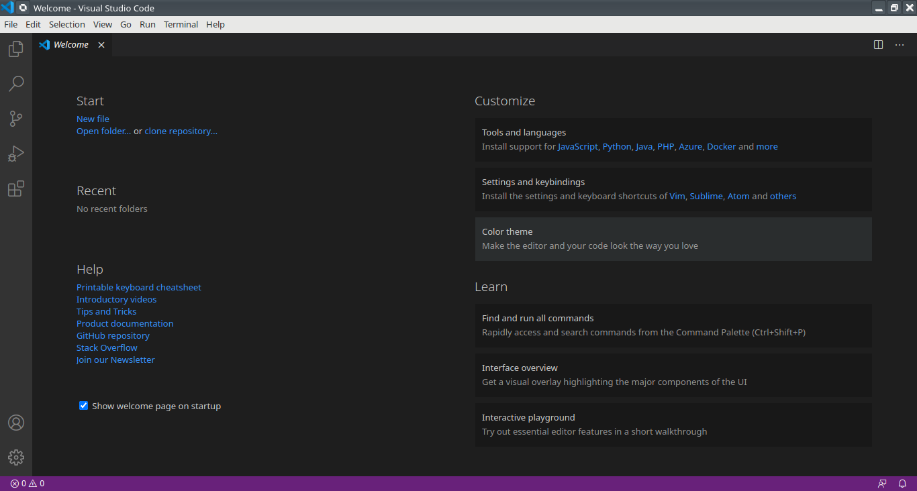Open the More Actions ellipsis menu
The height and width of the screenshot is (491, 917).
[900, 45]
